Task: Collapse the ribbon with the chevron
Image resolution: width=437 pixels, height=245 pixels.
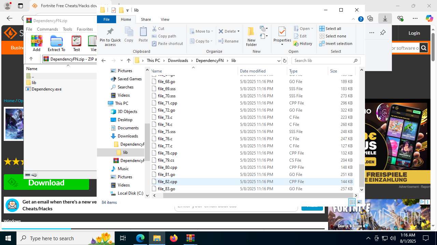Action: coord(353,19)
